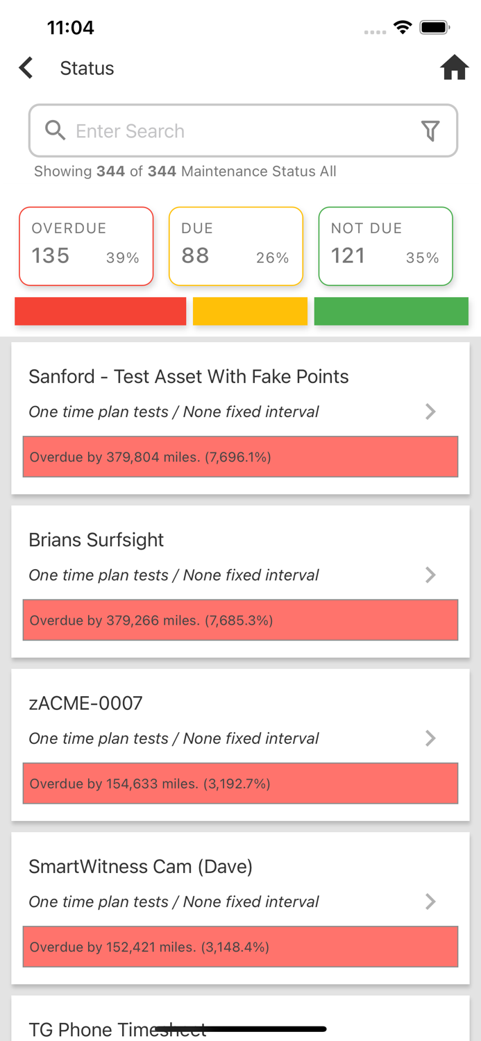Filter by Overdue status card
Viewport: 481px width, 1041px height.
pyautogui.click(x=86, y=246)
